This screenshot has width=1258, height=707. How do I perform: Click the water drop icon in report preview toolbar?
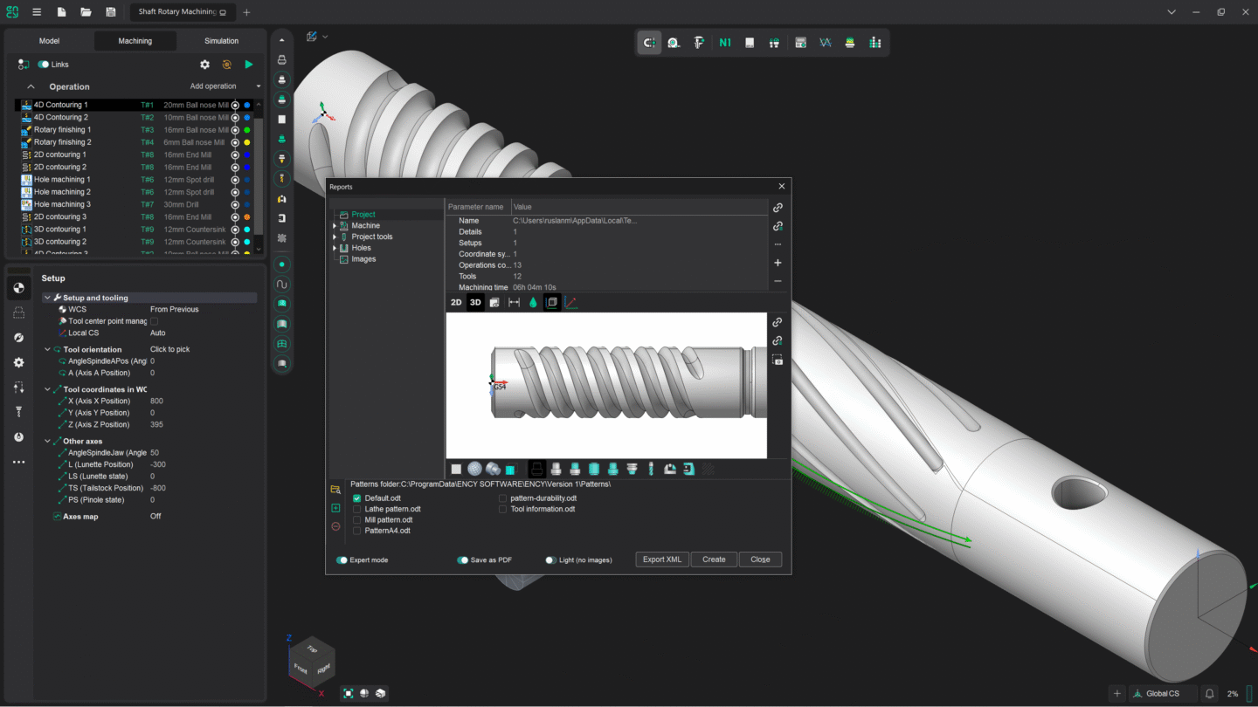(533, 302)
